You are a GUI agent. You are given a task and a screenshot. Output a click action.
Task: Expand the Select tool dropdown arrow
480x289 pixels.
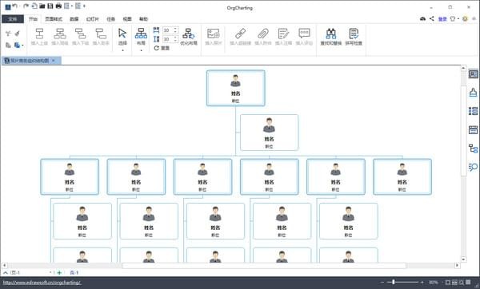(122, 50)
